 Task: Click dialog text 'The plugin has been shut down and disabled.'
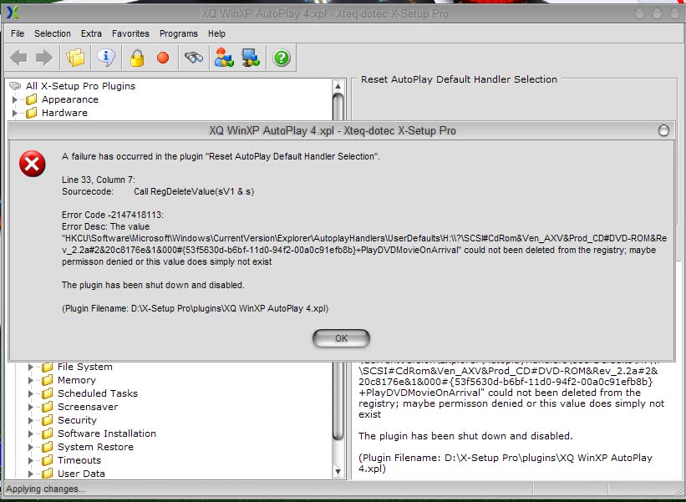pos(153,285)
